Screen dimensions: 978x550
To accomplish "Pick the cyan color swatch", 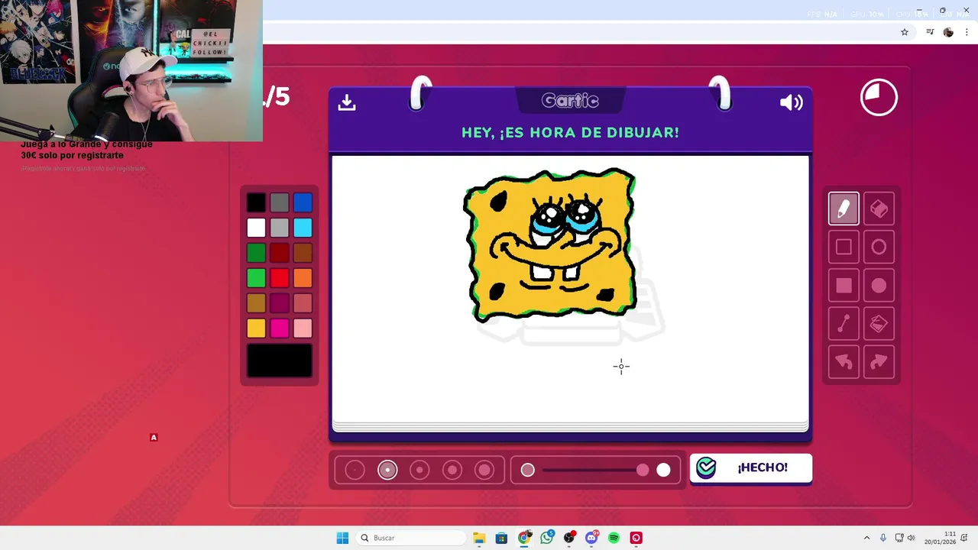I will click(303, 228).
